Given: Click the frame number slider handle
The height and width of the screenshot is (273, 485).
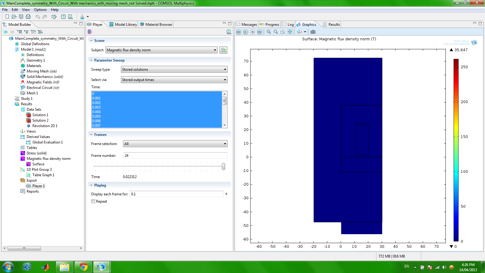Looking at the screenshot, I should click(x=223, y=166).
